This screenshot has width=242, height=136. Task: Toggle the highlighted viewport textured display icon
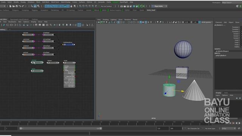point(146,22)
